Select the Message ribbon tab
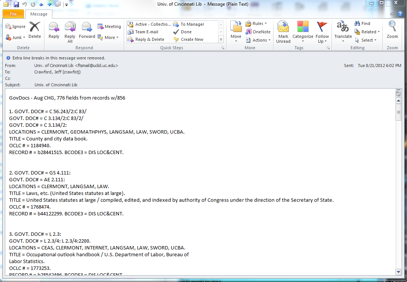 pos(39,14)
